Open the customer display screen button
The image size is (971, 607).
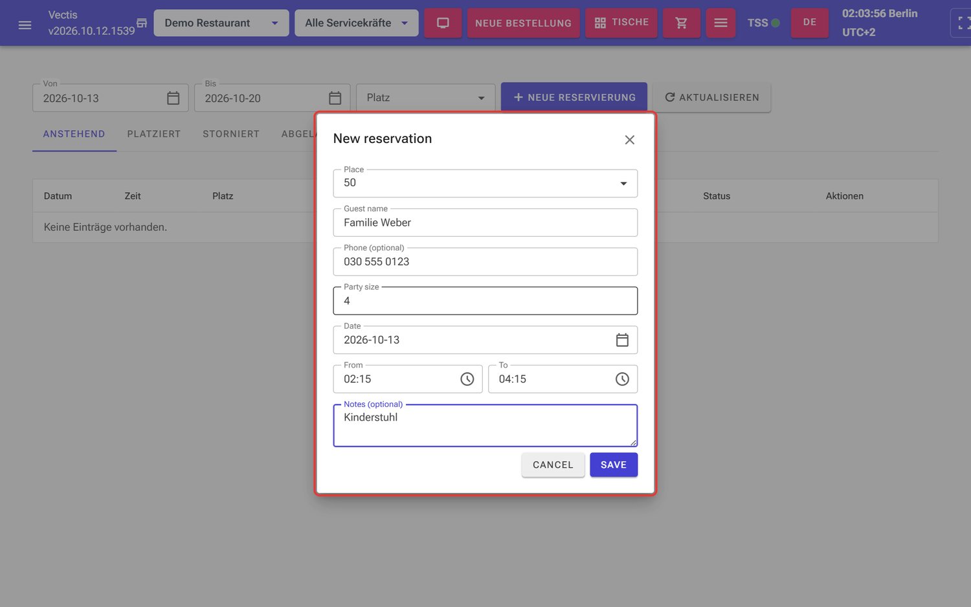click(x=443, y=23)
